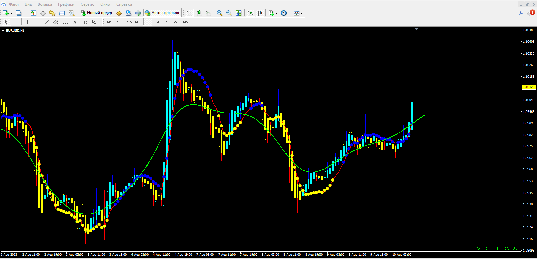537x259 pixels.
Task: Expand the new chart dropdown arrow
Action: pyautogui.click(x=12, y=13)
